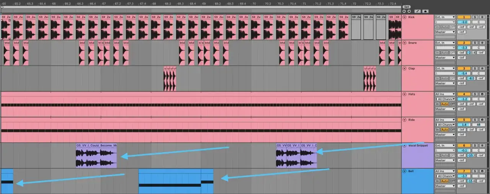Solo the Bell track
Viewport: 490px width, 194px height.
pos(475,171)
